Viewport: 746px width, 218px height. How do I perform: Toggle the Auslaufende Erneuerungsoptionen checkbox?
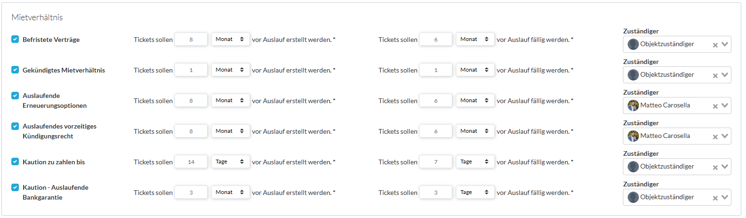pos(15,96)
